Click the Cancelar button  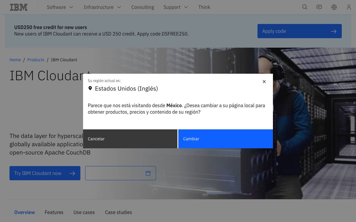(130, 139)
